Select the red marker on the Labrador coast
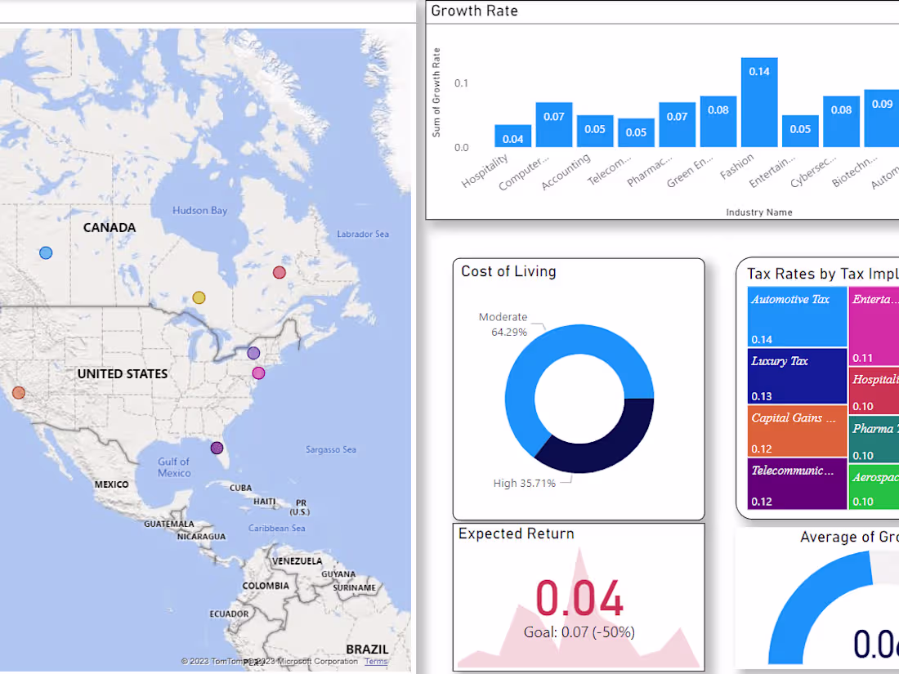 (x=279, y=272)
